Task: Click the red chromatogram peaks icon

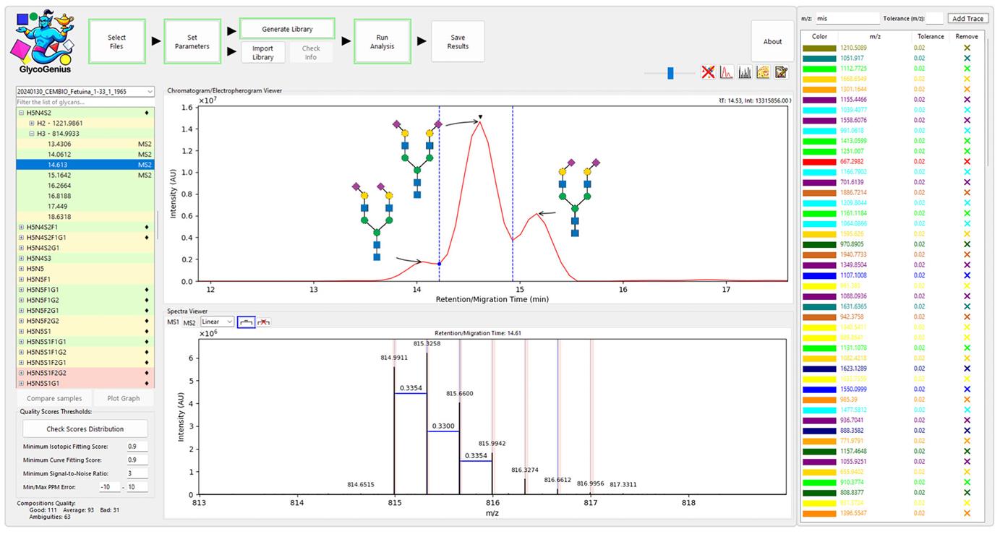Action: pos(727,72)
